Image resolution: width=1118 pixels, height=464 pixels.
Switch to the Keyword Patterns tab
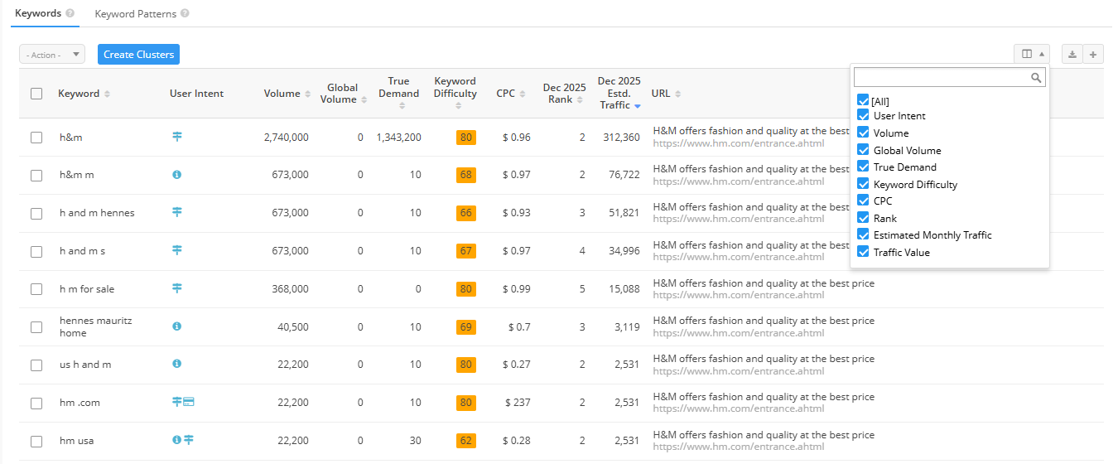pos(136,14)
